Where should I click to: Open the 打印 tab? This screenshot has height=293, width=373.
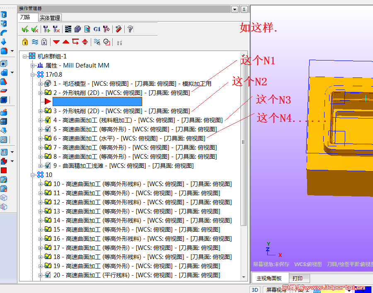point(299,278)
